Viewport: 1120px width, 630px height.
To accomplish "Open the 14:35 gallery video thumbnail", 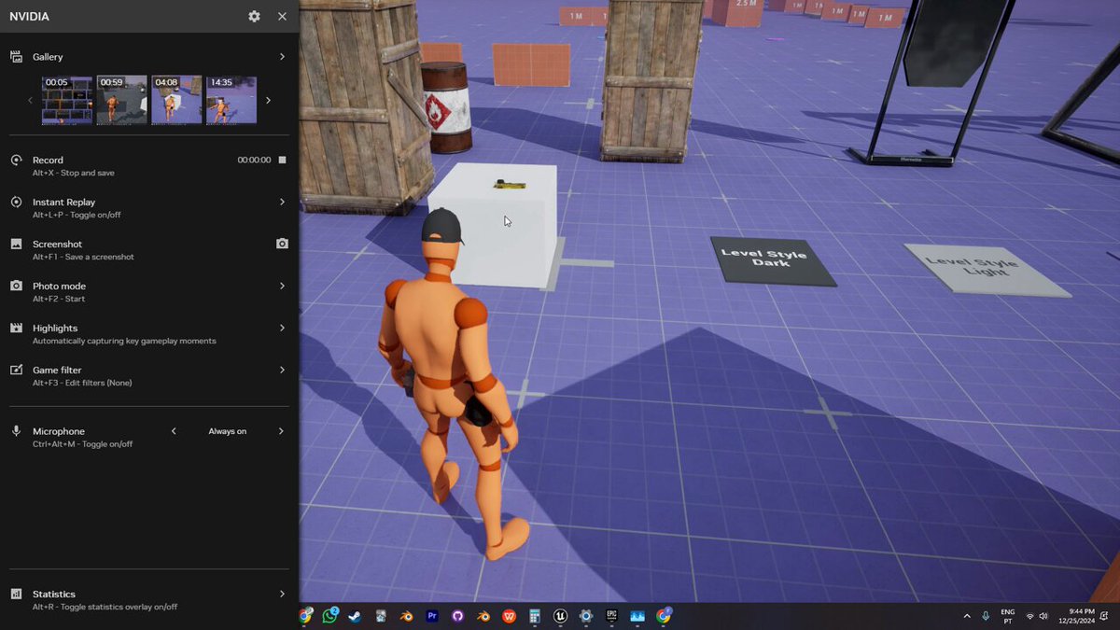I will pos(231,100).
